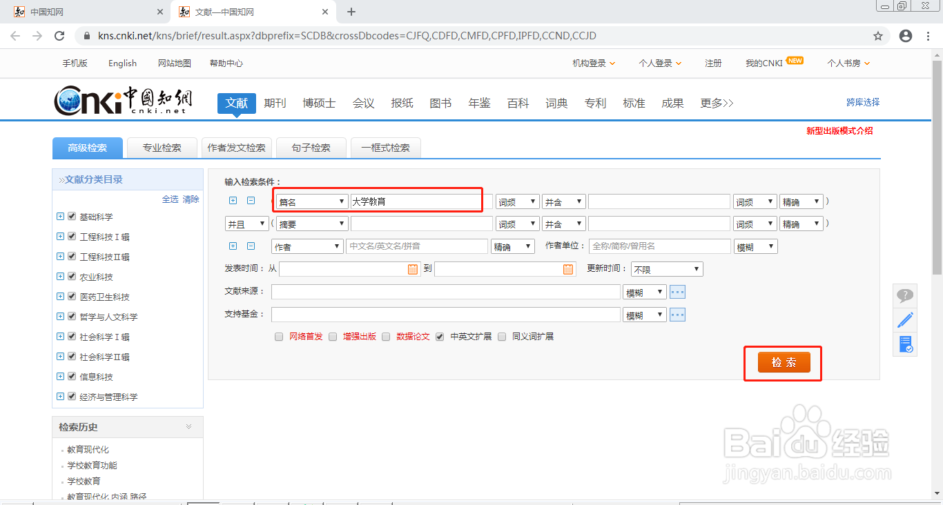This screenshot has height=505, width=943.
Task: Open the 更新时间 不限 dropdown
Action: [x=665, y=268]
